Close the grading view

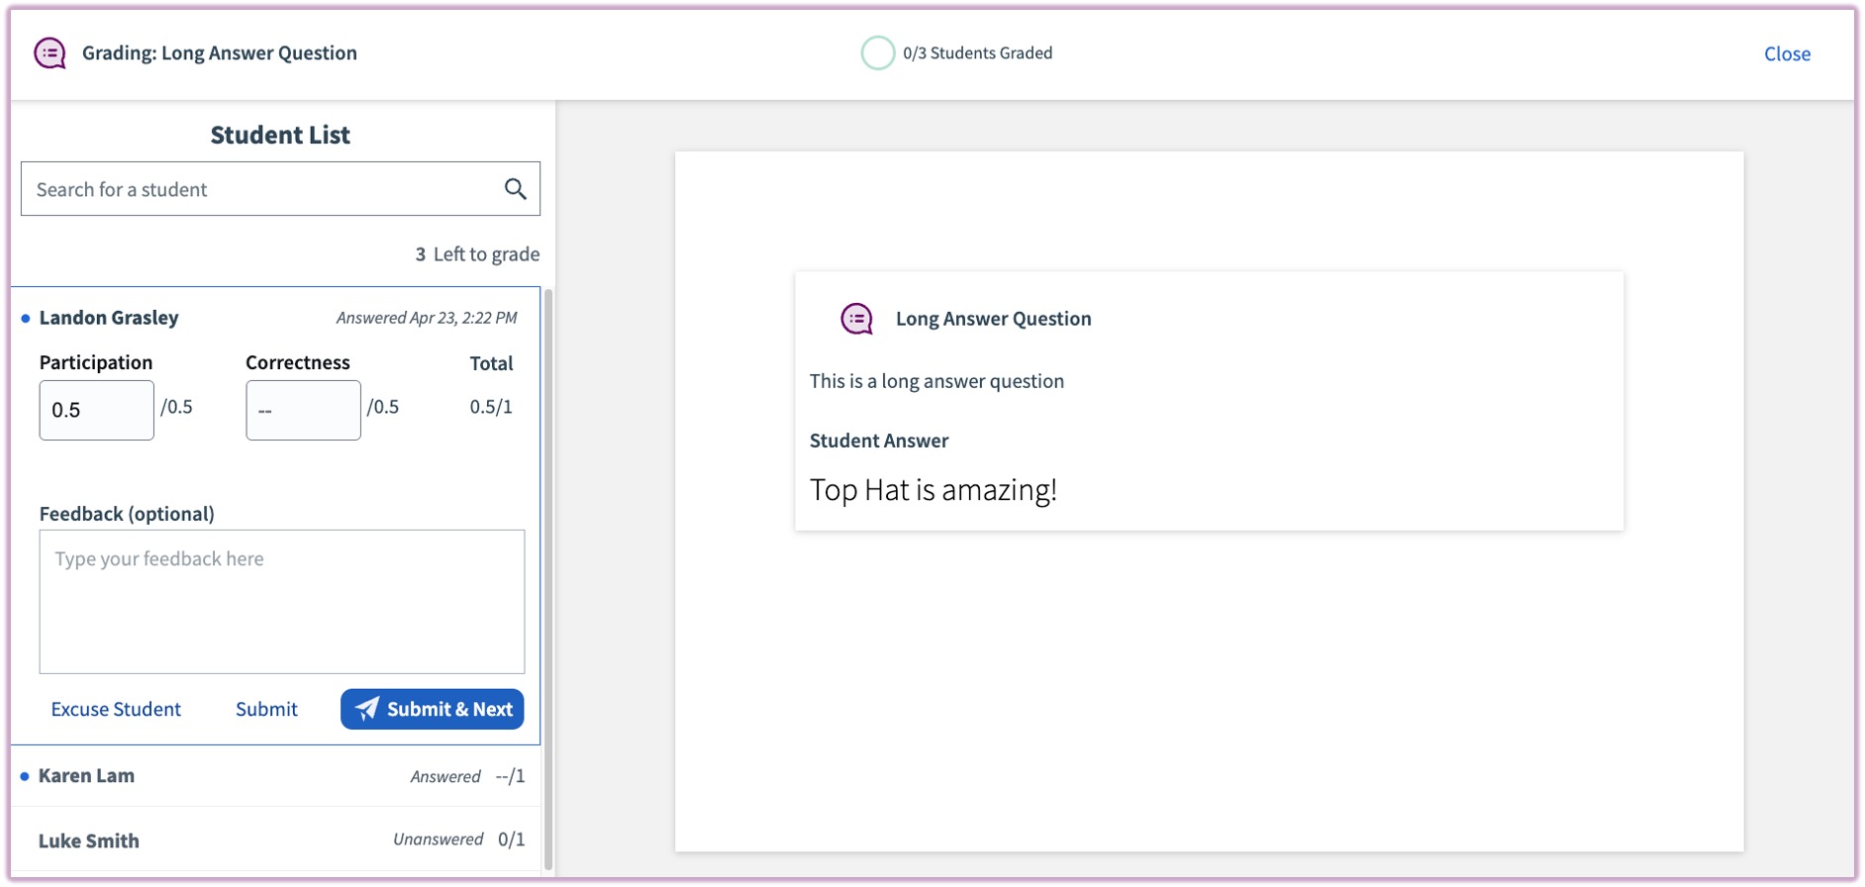coord(1786,54)
